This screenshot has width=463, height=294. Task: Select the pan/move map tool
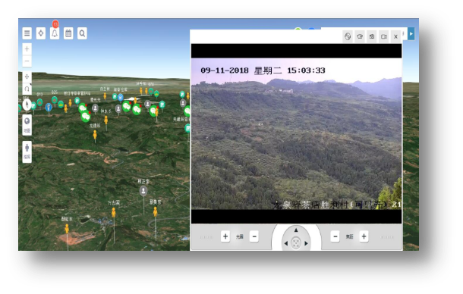(x=27, y=77)
